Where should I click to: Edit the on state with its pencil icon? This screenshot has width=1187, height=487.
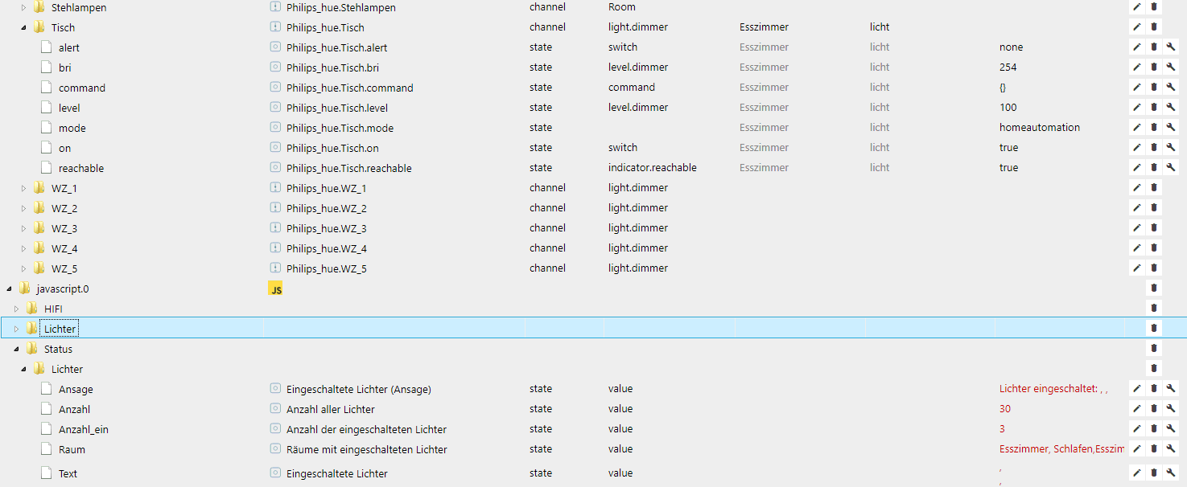coord(1137,147)
